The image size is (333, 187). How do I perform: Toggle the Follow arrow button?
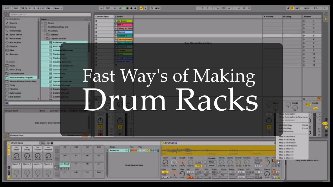click(x=101, y=8)
